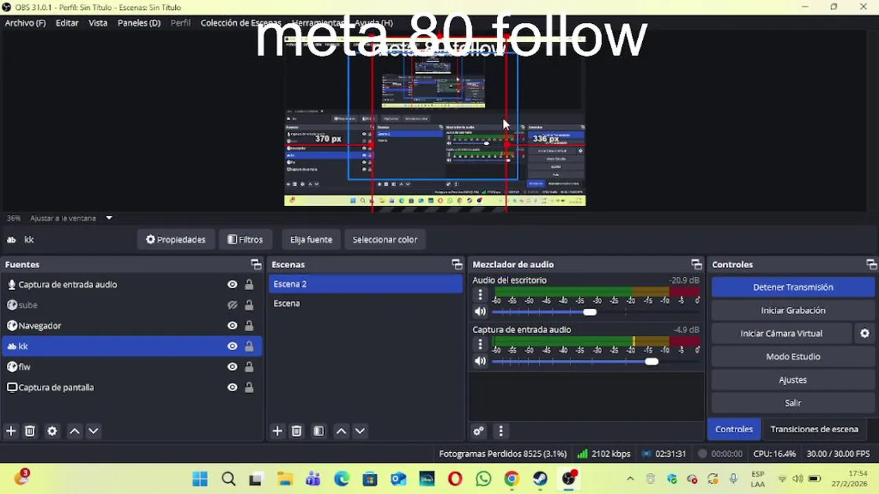Hide the kk text source
Viewport: 879px width, 494px height.
[232, 346]
